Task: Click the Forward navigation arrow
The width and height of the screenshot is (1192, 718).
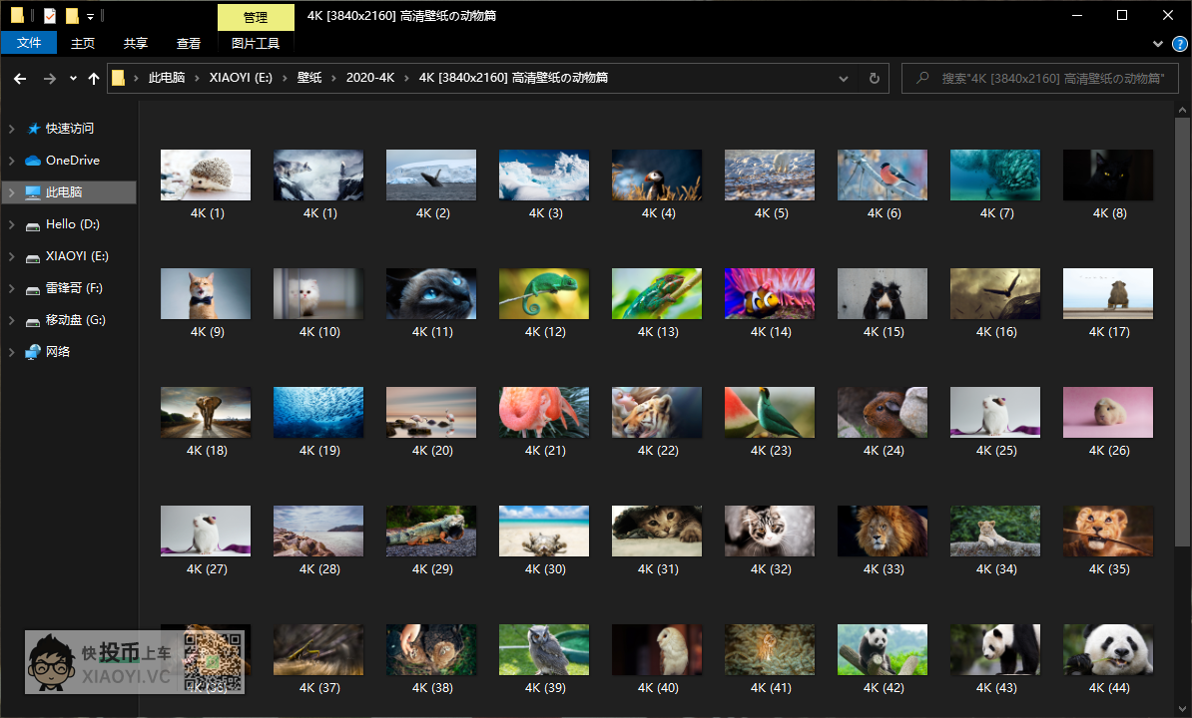Action: coord(49,78)
